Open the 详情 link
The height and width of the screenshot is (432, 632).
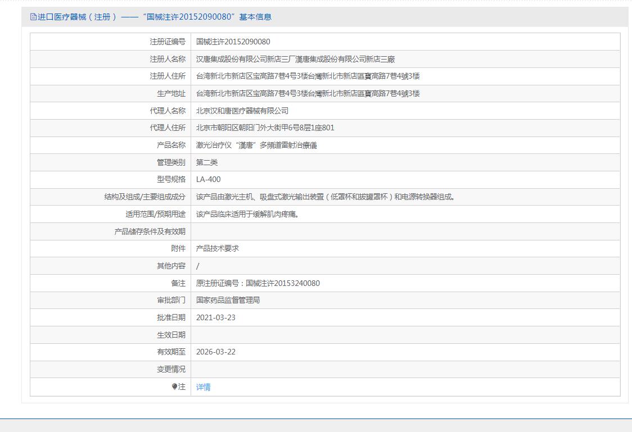(203, 387)
